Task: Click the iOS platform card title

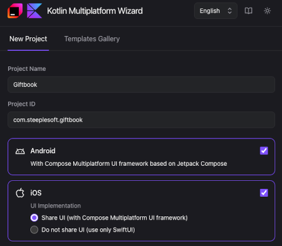Action: click(x=36, y=193)
